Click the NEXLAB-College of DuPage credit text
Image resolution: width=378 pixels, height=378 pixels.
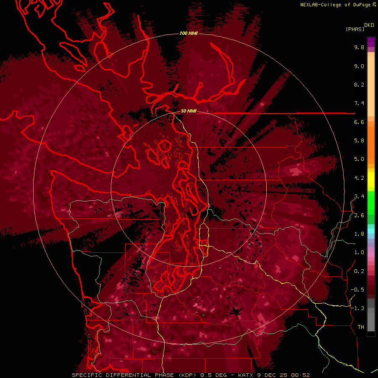click(336, 5)
